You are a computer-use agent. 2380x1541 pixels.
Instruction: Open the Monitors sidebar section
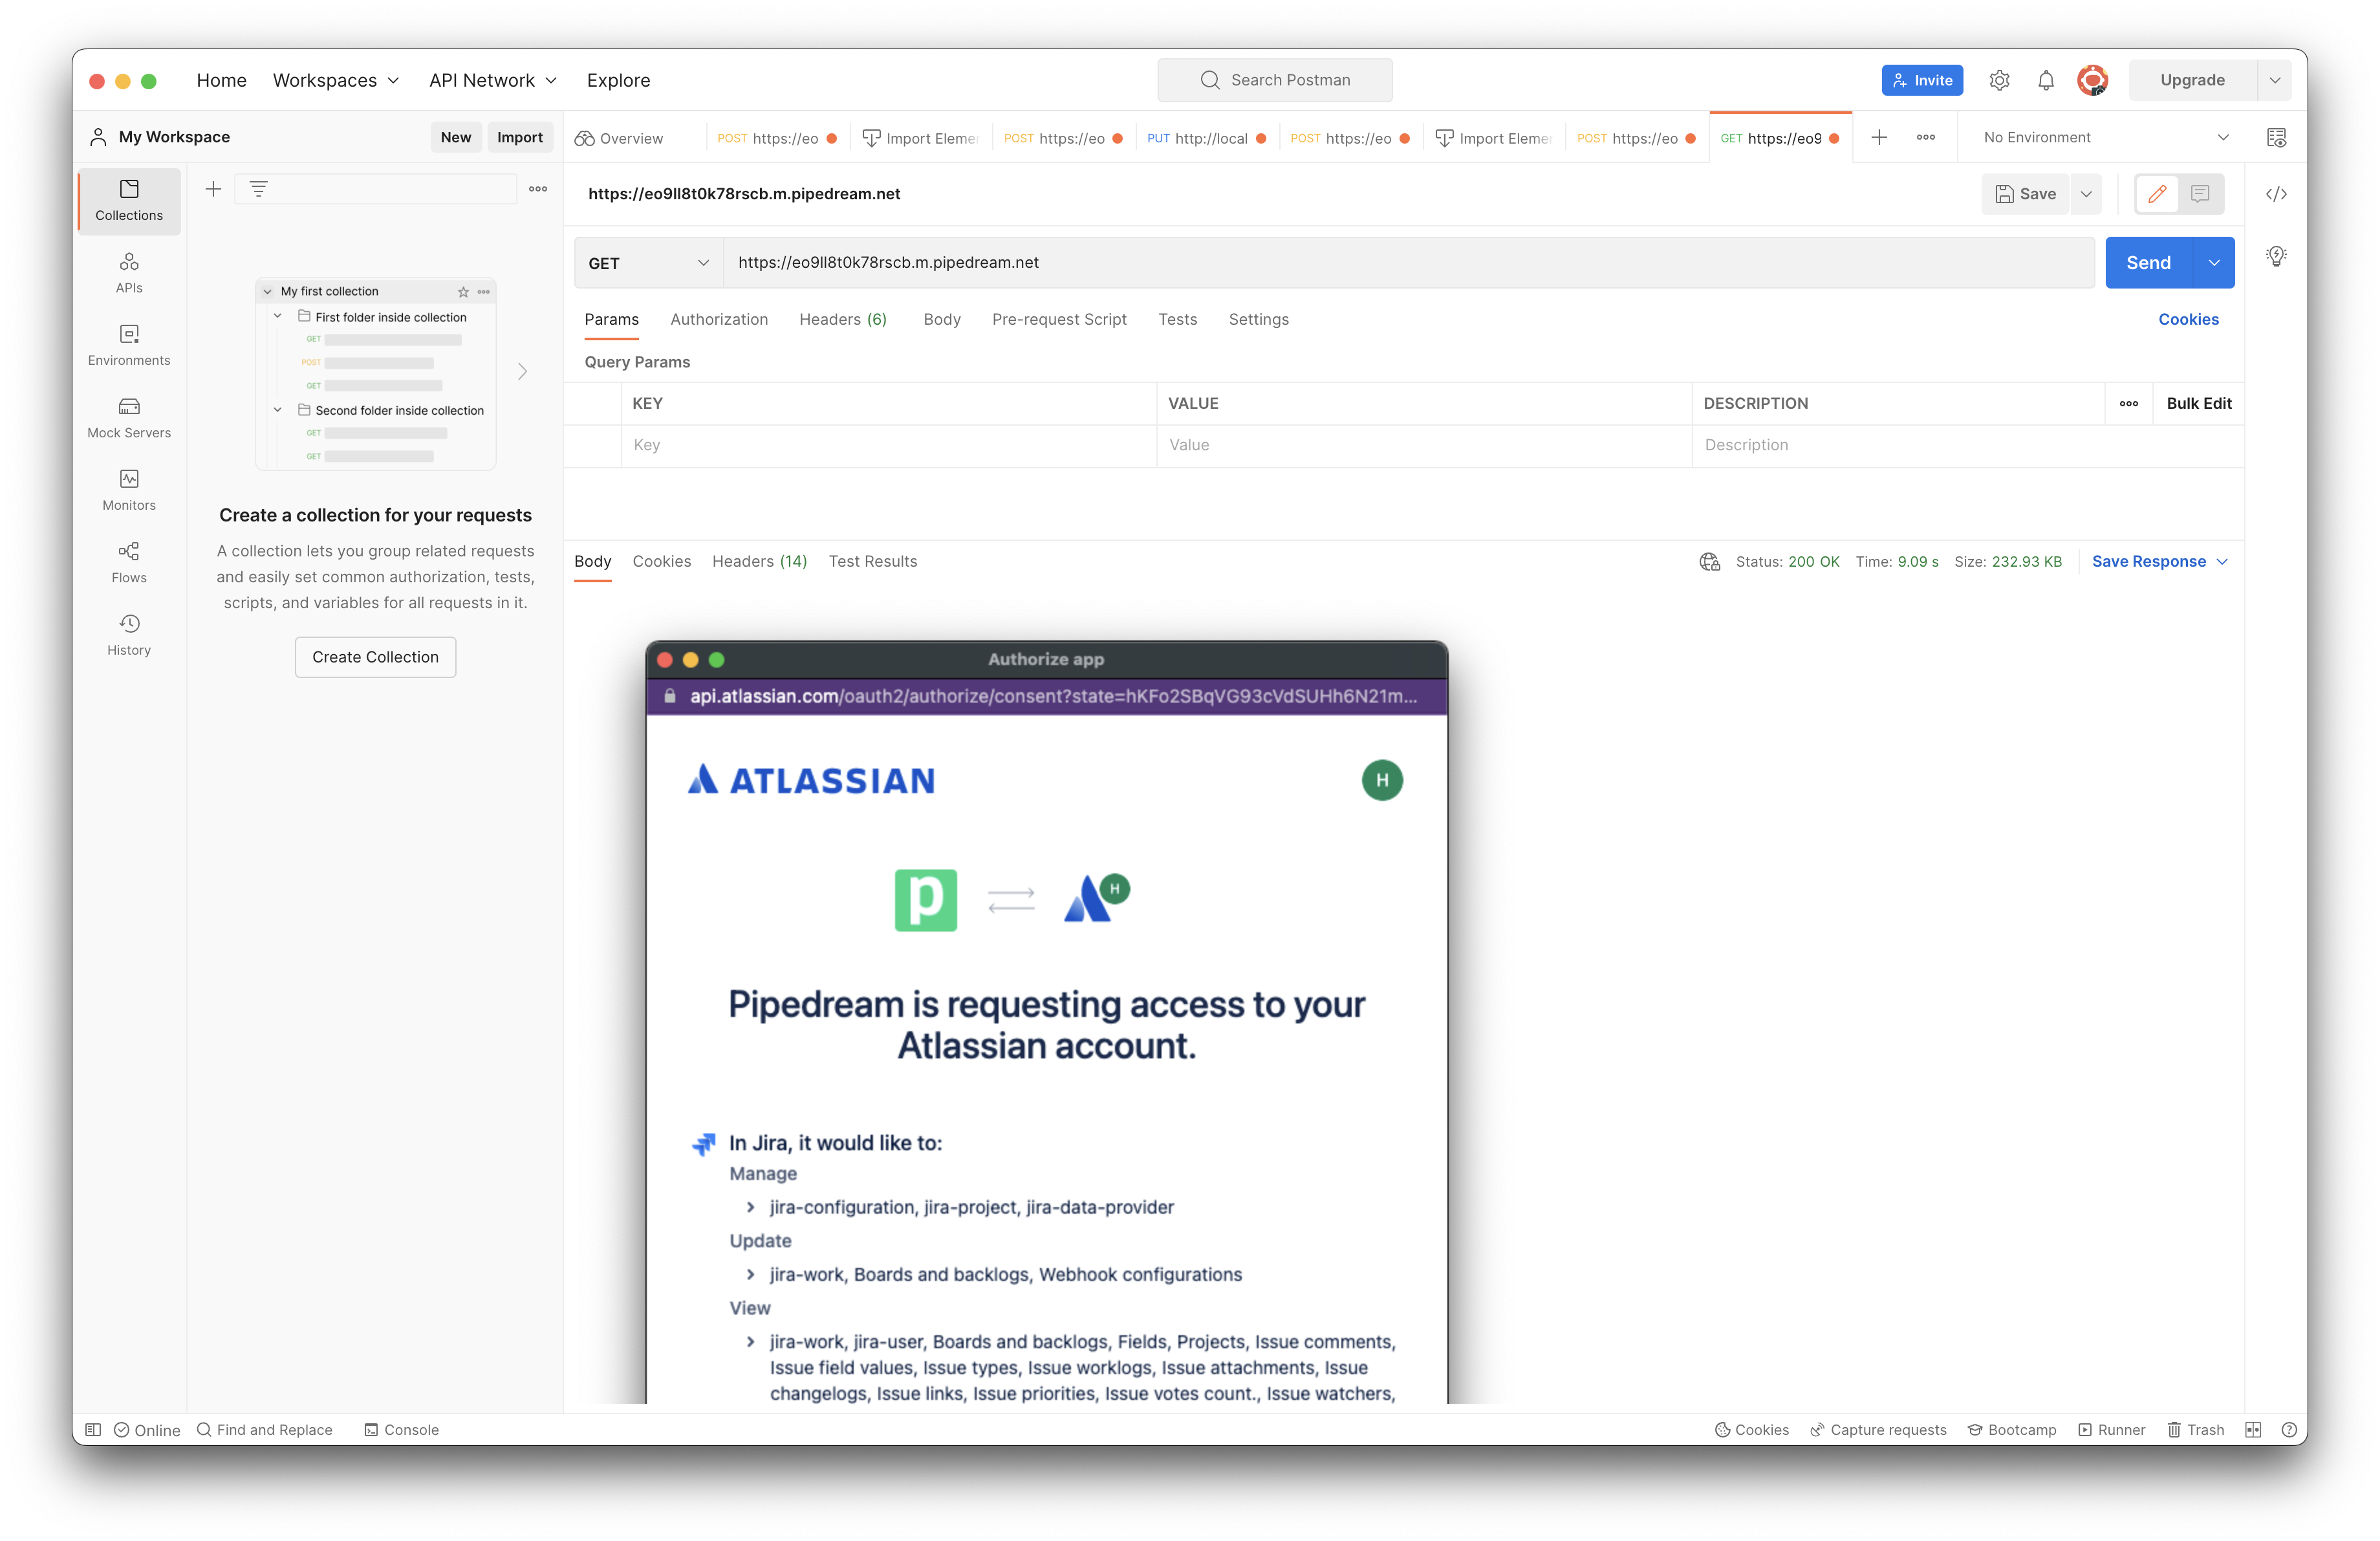(129, 490)
